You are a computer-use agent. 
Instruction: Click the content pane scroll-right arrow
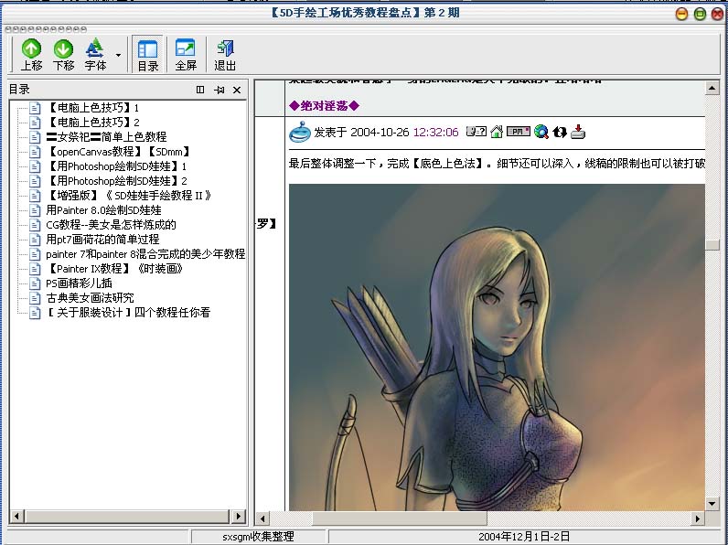pos(697,518)
